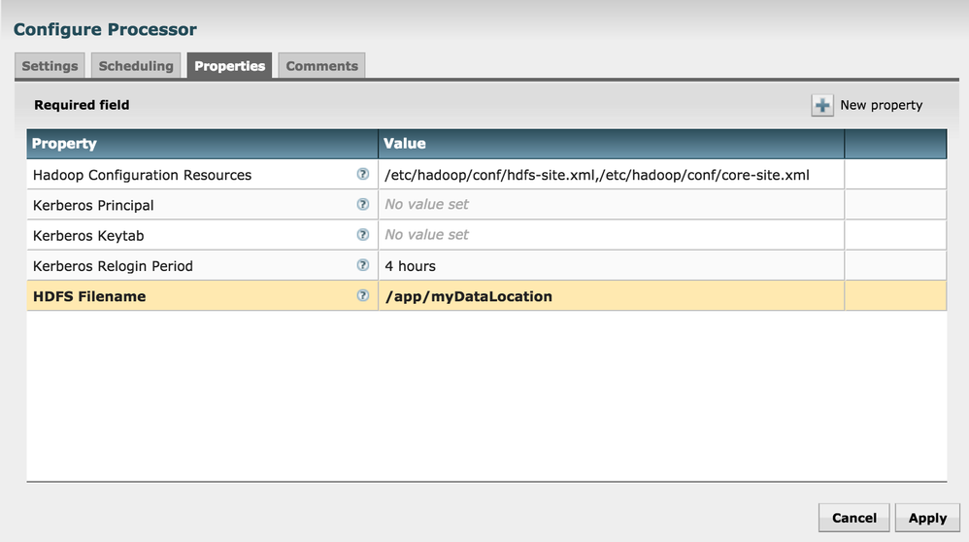
Task: Click the help icon beside Kerberos Principal
Action: click(x=363, y=205)
